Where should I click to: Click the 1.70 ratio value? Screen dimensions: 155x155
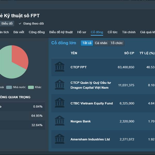pyautogui.click(x=151, y=121)
